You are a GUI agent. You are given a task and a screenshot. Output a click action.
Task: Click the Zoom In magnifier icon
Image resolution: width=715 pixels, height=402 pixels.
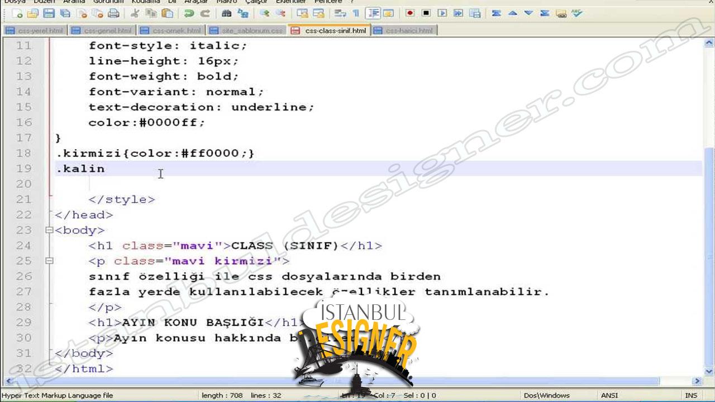tap(264, 13)
